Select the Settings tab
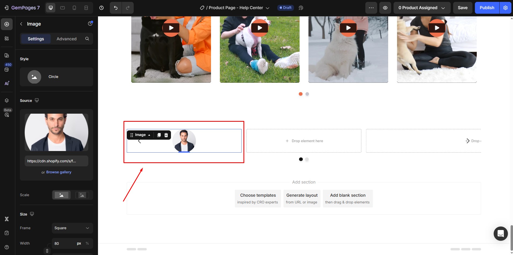Viewport: 513px width, 255px height. [36, 39]
